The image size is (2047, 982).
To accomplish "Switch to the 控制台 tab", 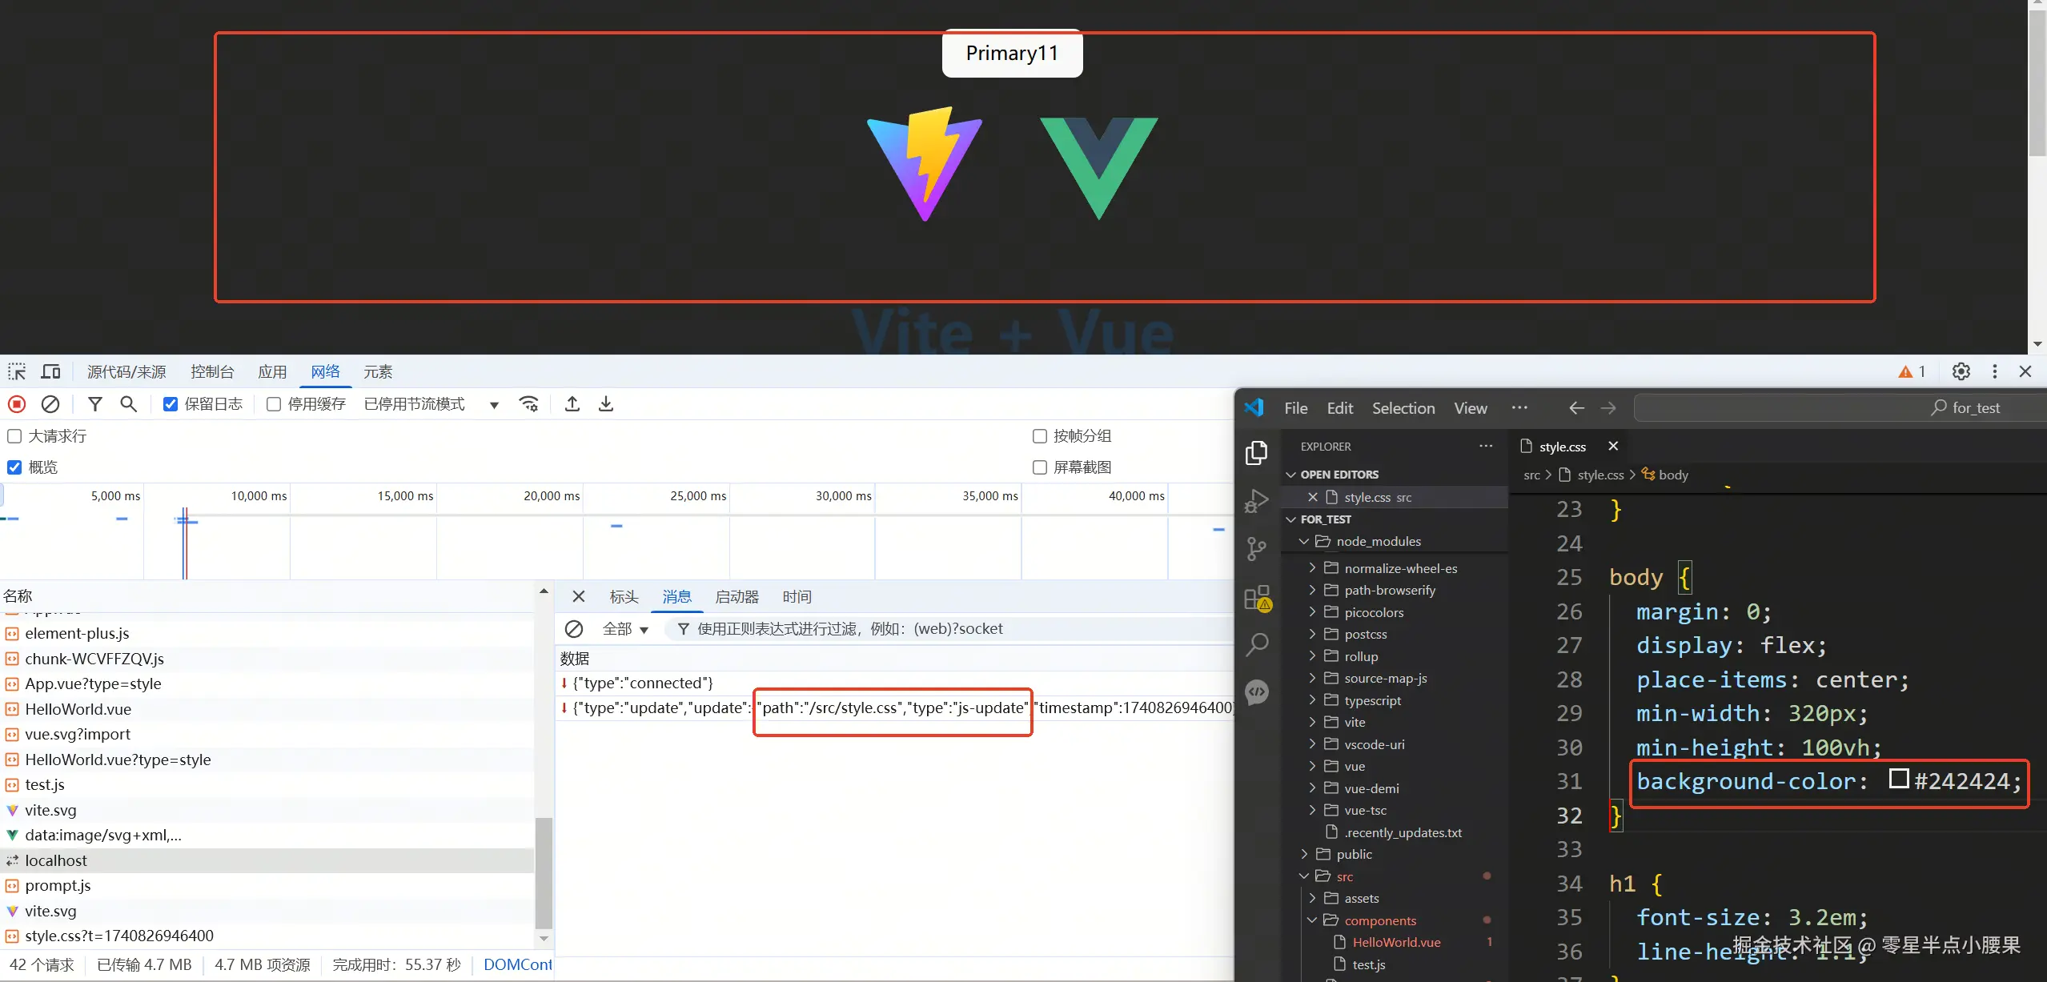I will point(212,371).
